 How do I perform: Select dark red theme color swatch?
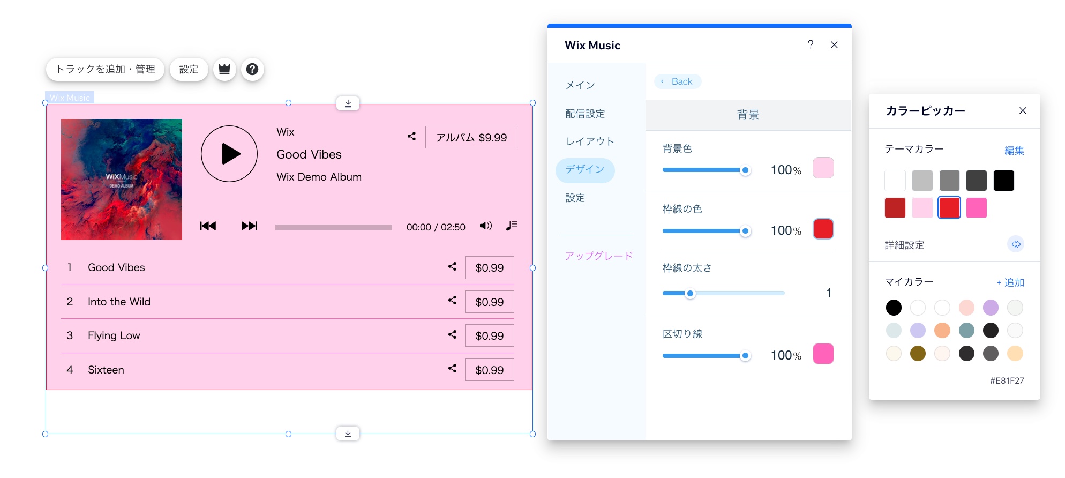pyautogui.click(x=895, y=207)
